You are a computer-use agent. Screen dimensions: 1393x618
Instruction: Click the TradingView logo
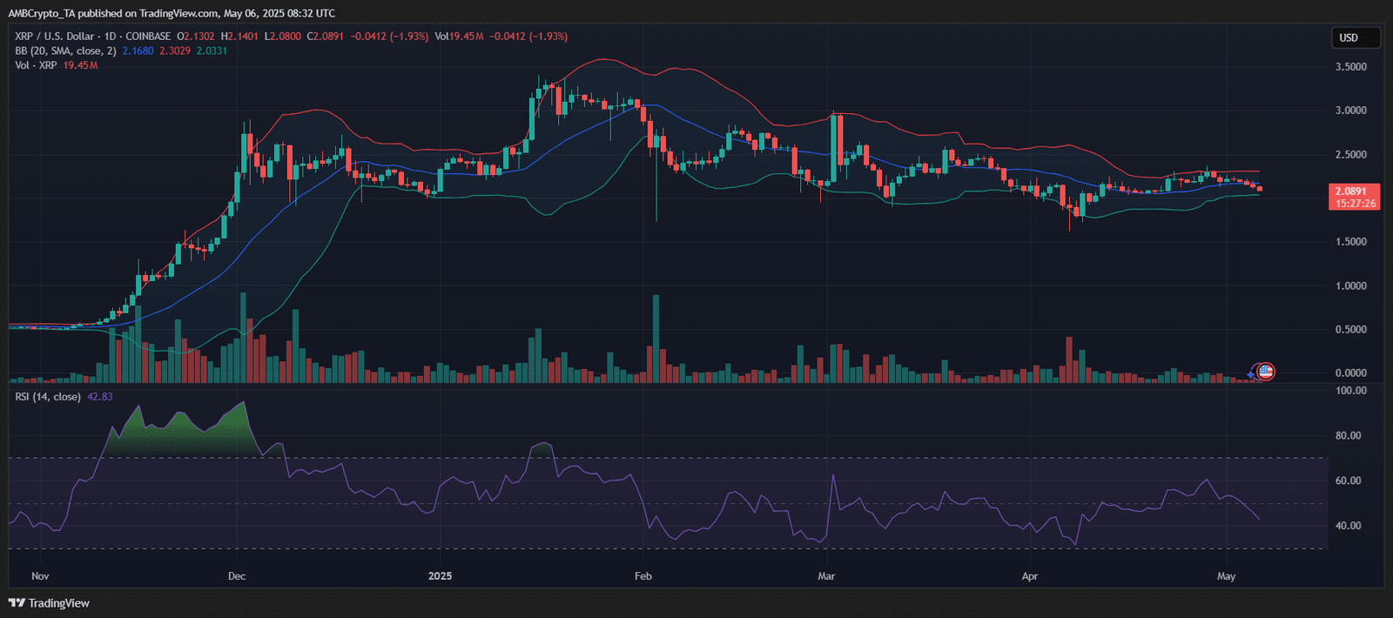(x=49, y=603)
